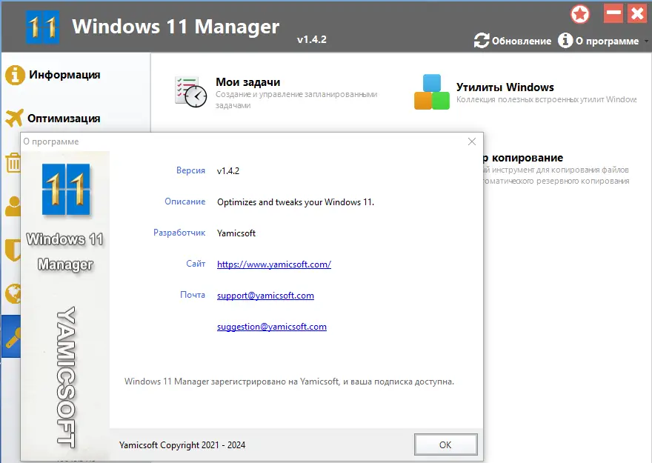652x463 pixels.
Task: Click header version label v1.4.2
Action: click(311, 39)
